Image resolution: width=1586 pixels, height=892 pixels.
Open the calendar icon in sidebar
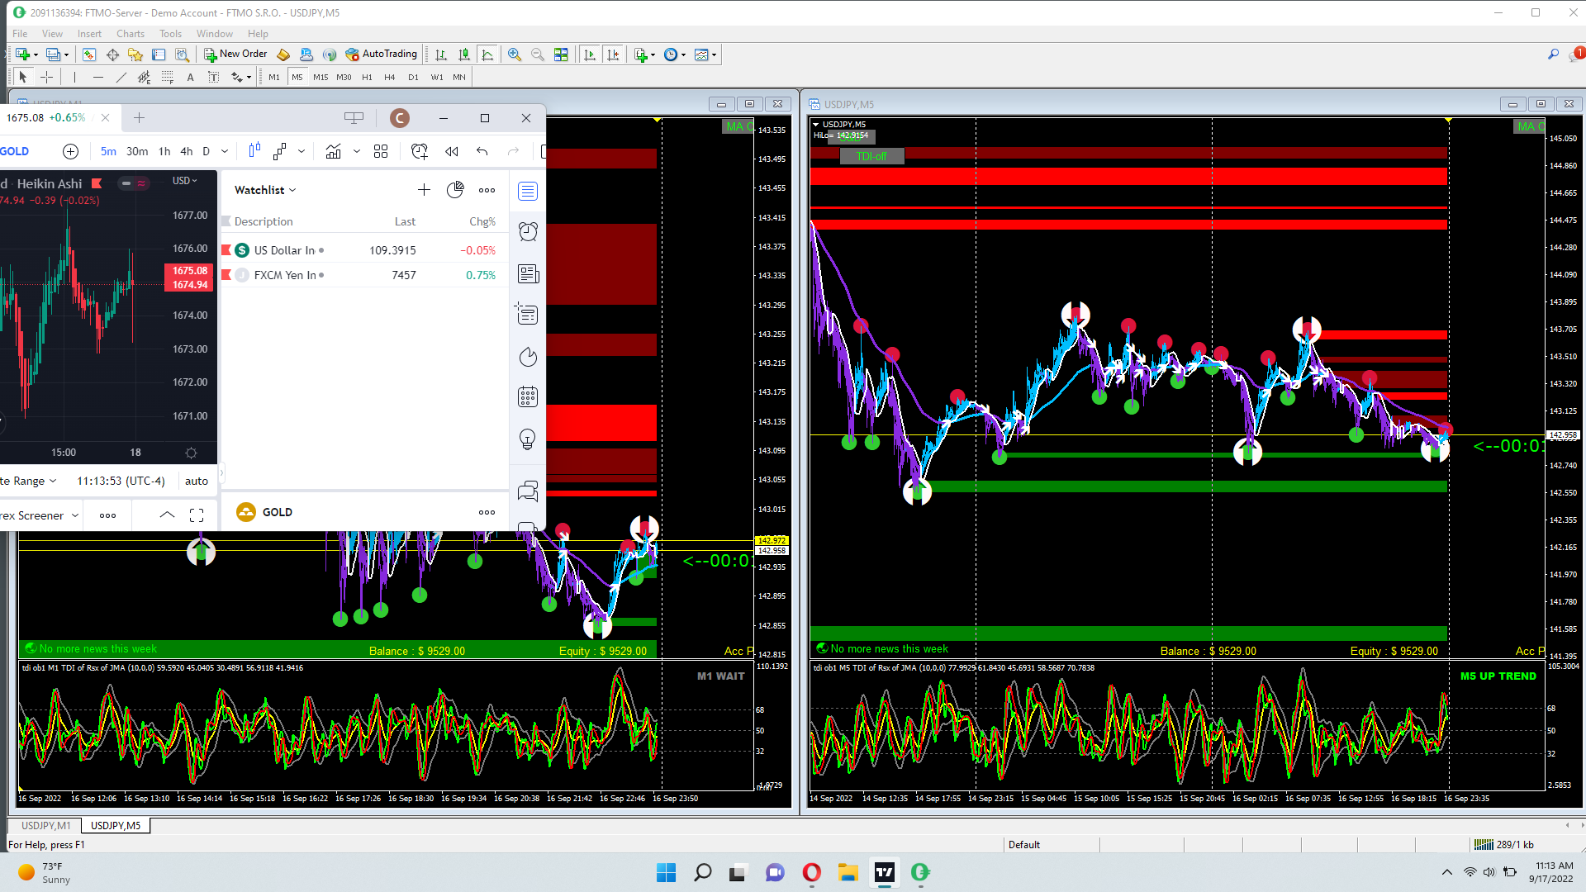tap(528, 397)
